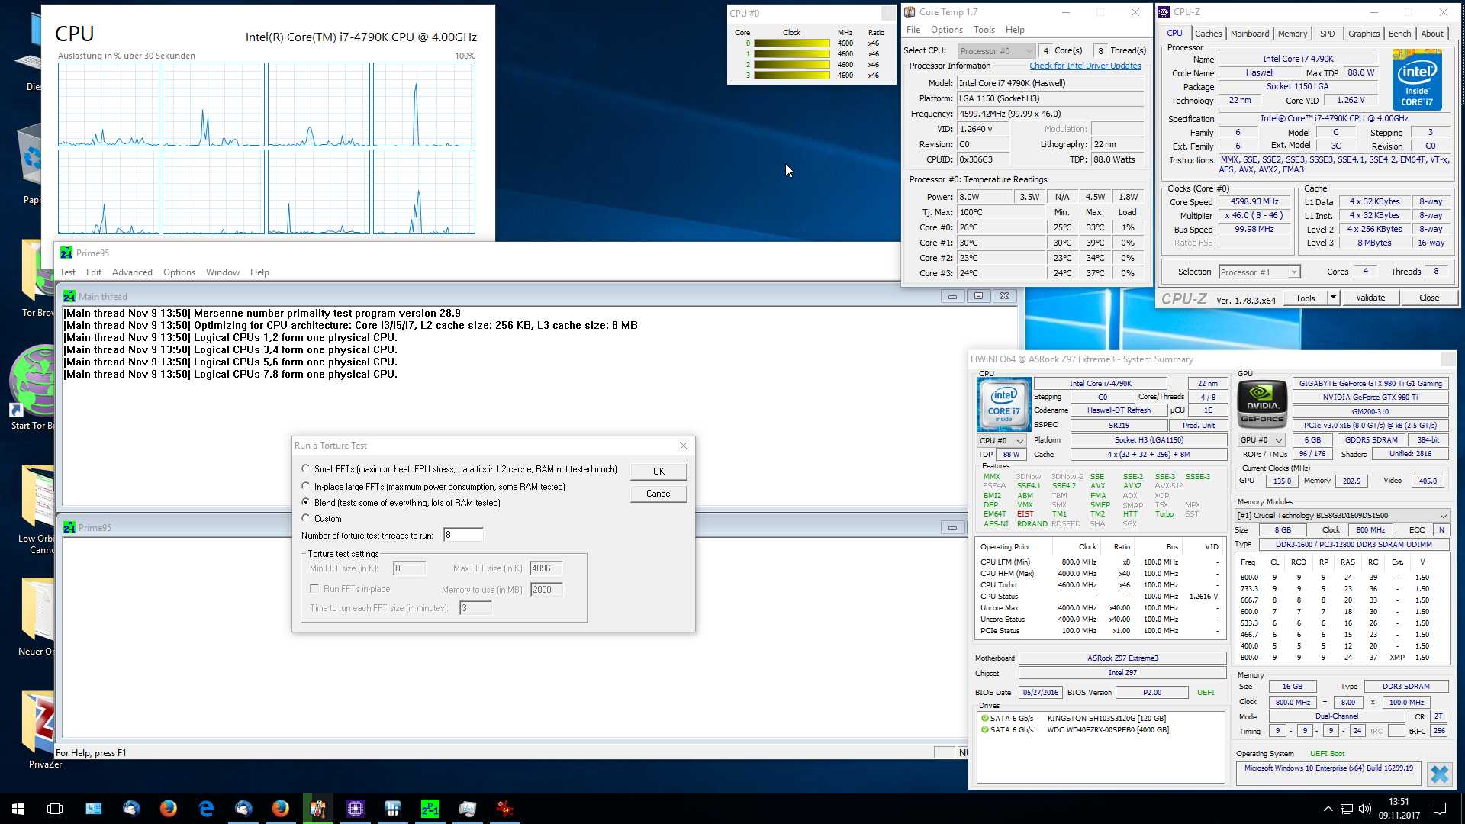1465x824 pixels.
Task: Open Microsoft Edge from taskbar
Action: point(206,809)
